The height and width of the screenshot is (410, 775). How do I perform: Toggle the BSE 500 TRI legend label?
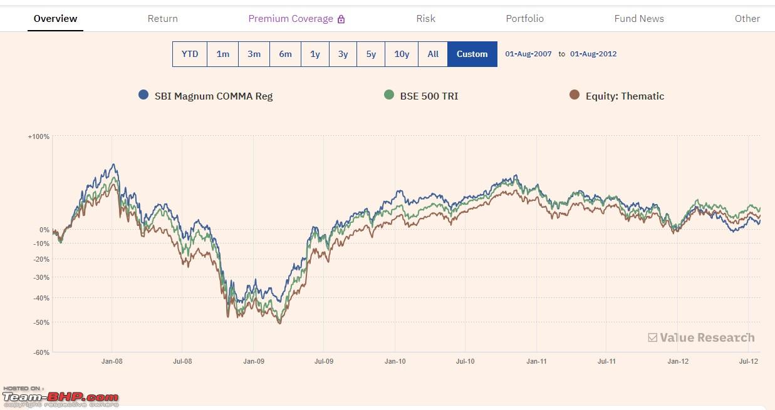[x=429, y=96]
